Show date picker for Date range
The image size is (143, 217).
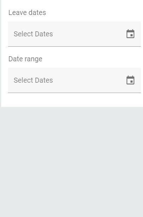tap(130, 80)
